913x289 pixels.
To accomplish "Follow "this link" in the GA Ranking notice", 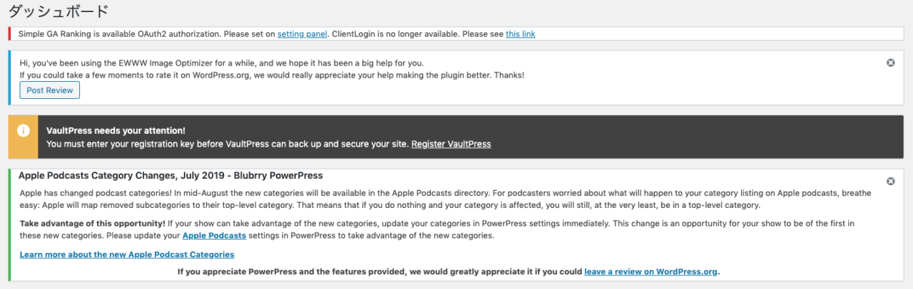I will tap(520, 34).
